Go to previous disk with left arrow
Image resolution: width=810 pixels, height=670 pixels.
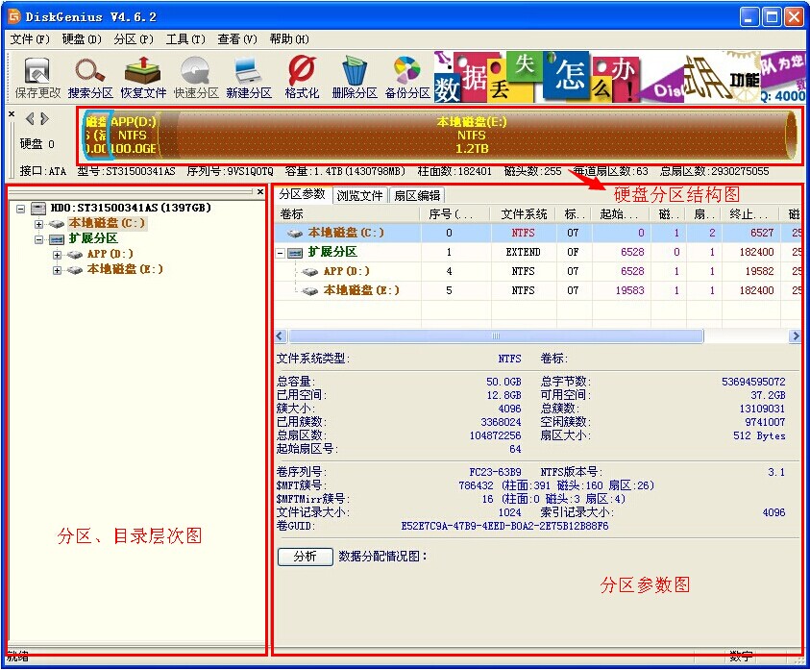tap(29, 119)
